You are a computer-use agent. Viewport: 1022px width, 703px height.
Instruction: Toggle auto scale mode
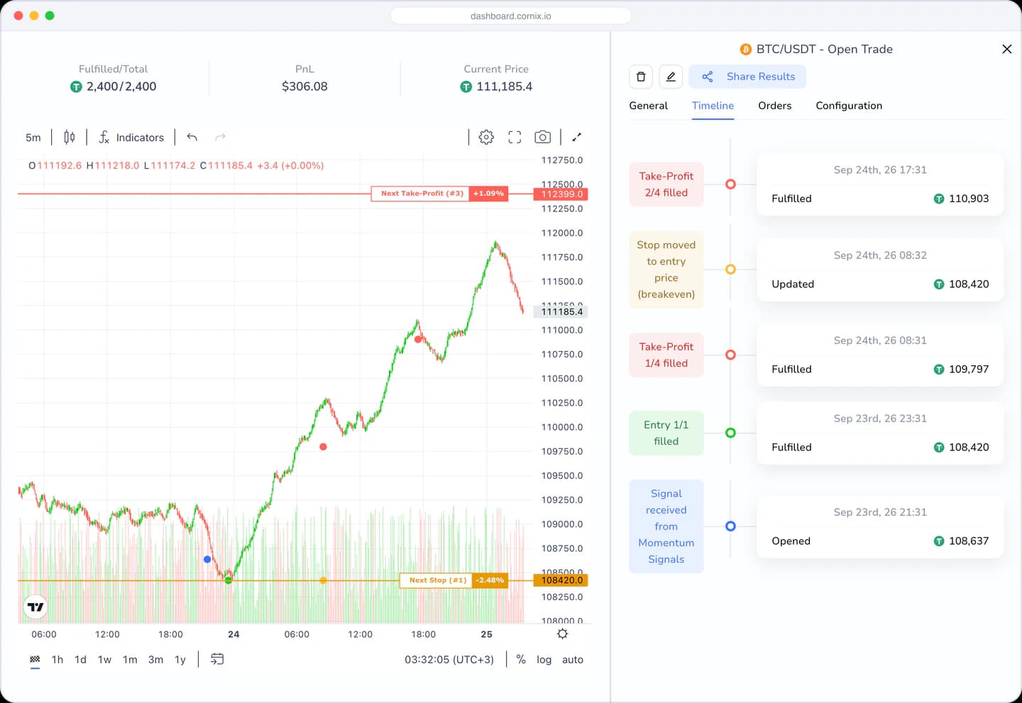573,660
